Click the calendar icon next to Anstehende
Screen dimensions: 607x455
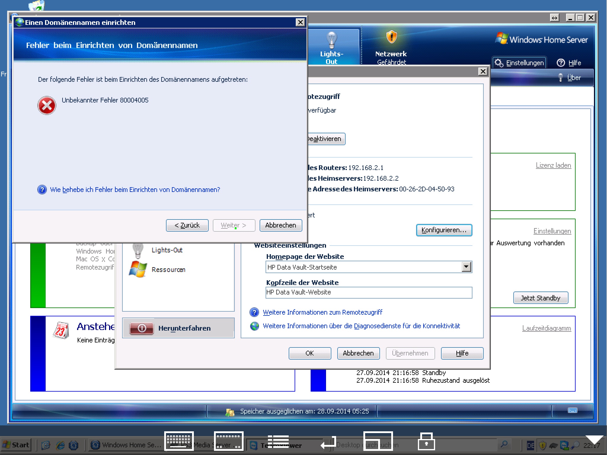point(61,330)
